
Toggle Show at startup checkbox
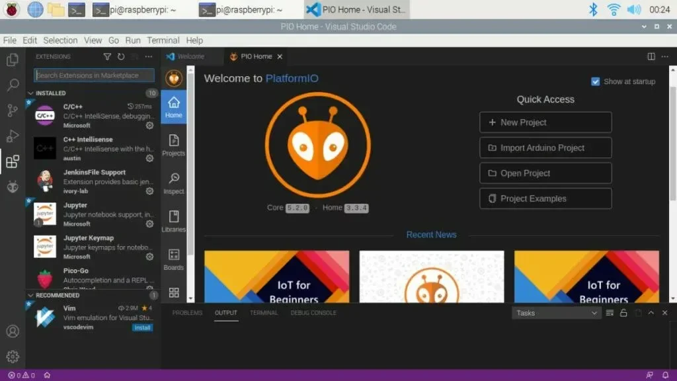(596, 81)
